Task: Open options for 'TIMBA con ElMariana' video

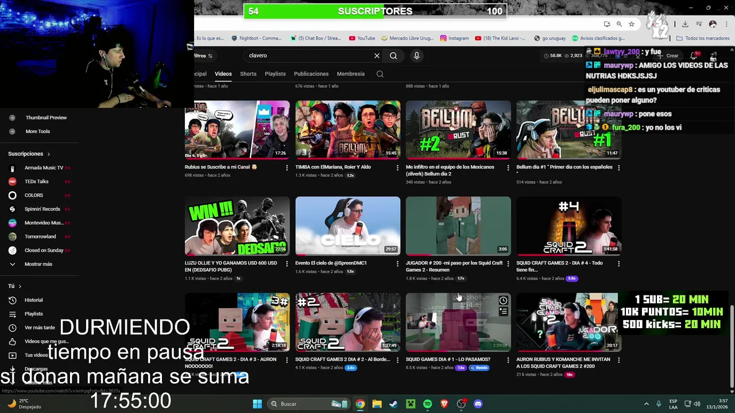Action: [397, 167]
